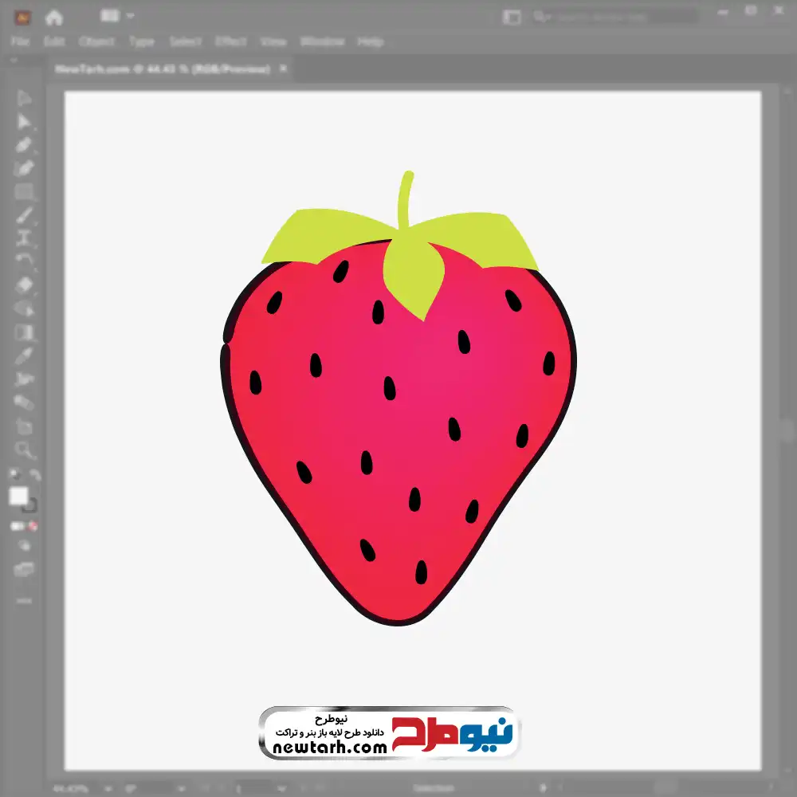Screen dimensions: 797x797
Task: Open the Object menu
Action: pyautogui.click(x=95, y=41)
